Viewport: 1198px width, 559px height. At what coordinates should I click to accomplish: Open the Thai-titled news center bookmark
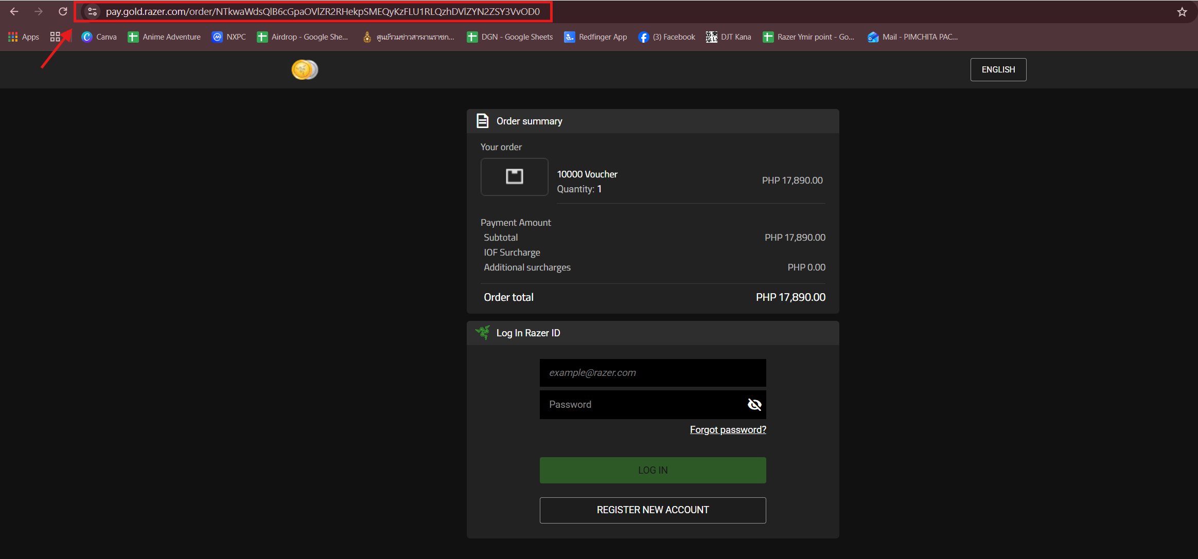[x=409, y=37]
